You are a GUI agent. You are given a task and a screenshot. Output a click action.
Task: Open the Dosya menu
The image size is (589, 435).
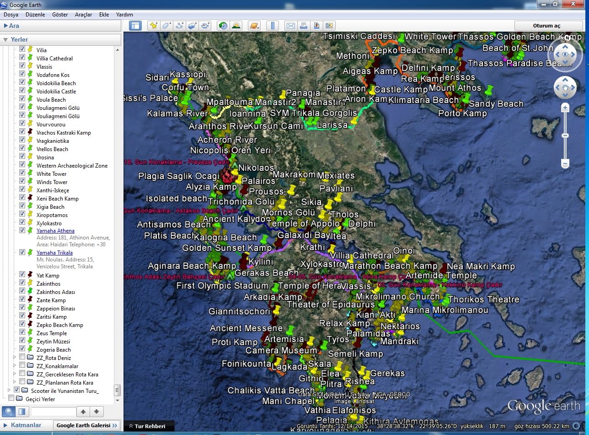pyautogui.click(x=11, y=15)
